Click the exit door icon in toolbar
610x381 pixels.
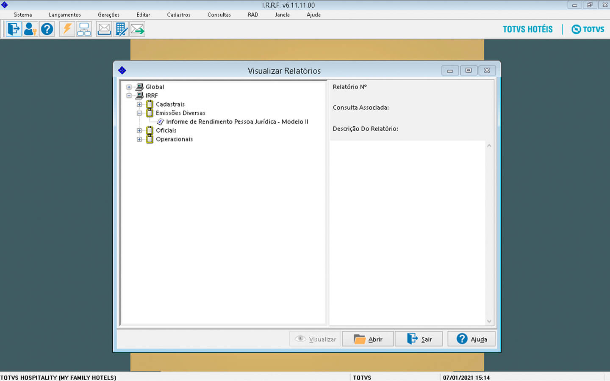[14, 29]
